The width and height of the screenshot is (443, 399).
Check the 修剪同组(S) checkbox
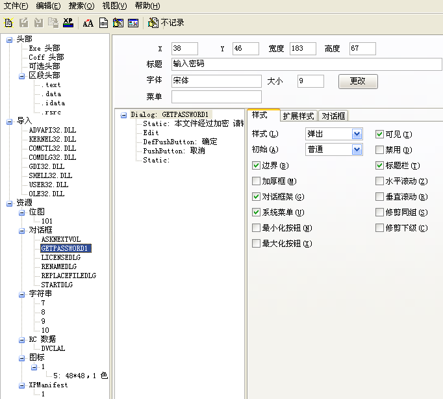point(379,212)
